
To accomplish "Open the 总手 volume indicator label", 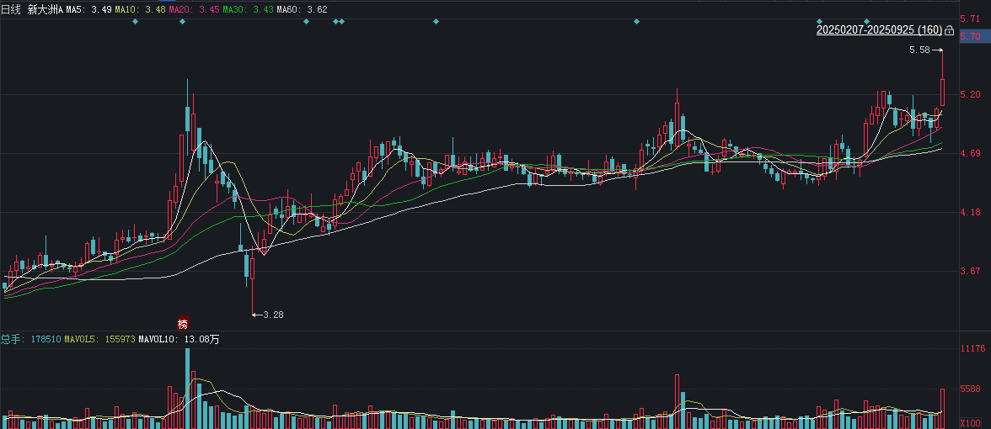I will click(31, 339).
